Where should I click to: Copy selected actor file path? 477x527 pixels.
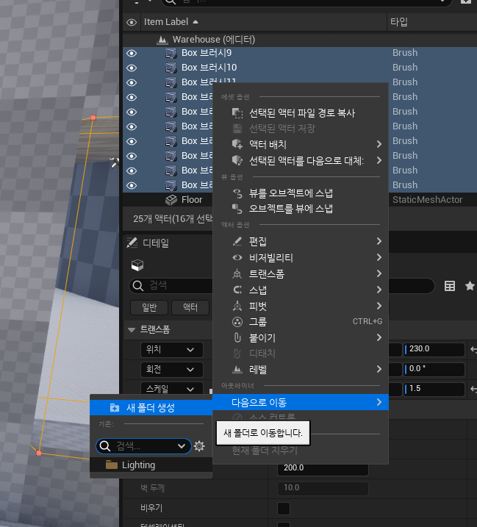[x=301, y=113]
